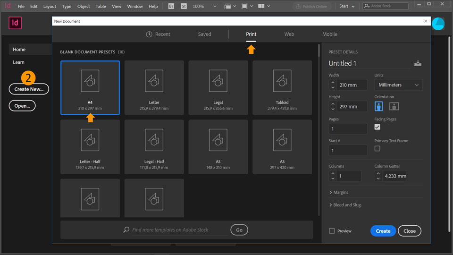This screenshot has width=453, height=255.
Task: Switch to the Recent tab
Action: click(x=158, y=34)
